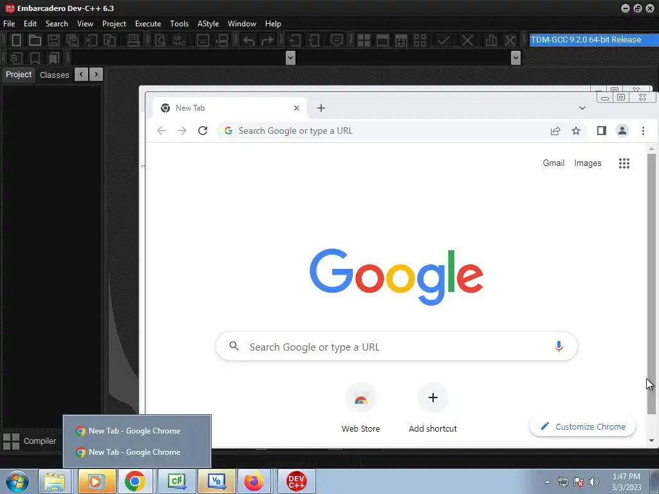Viewport: 659px width, 494px height.
Task: Click the Compile four-squares icon in toolbar
Action: 364,41
